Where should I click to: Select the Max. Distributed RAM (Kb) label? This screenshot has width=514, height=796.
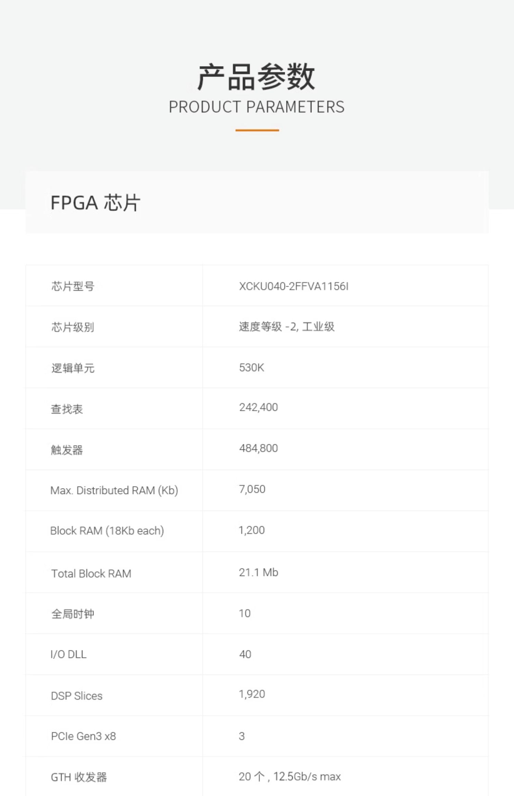(114, 491)
